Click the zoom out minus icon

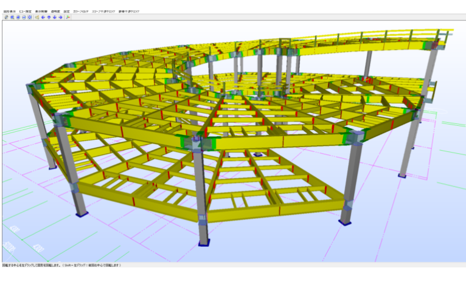tap(24, 18)
